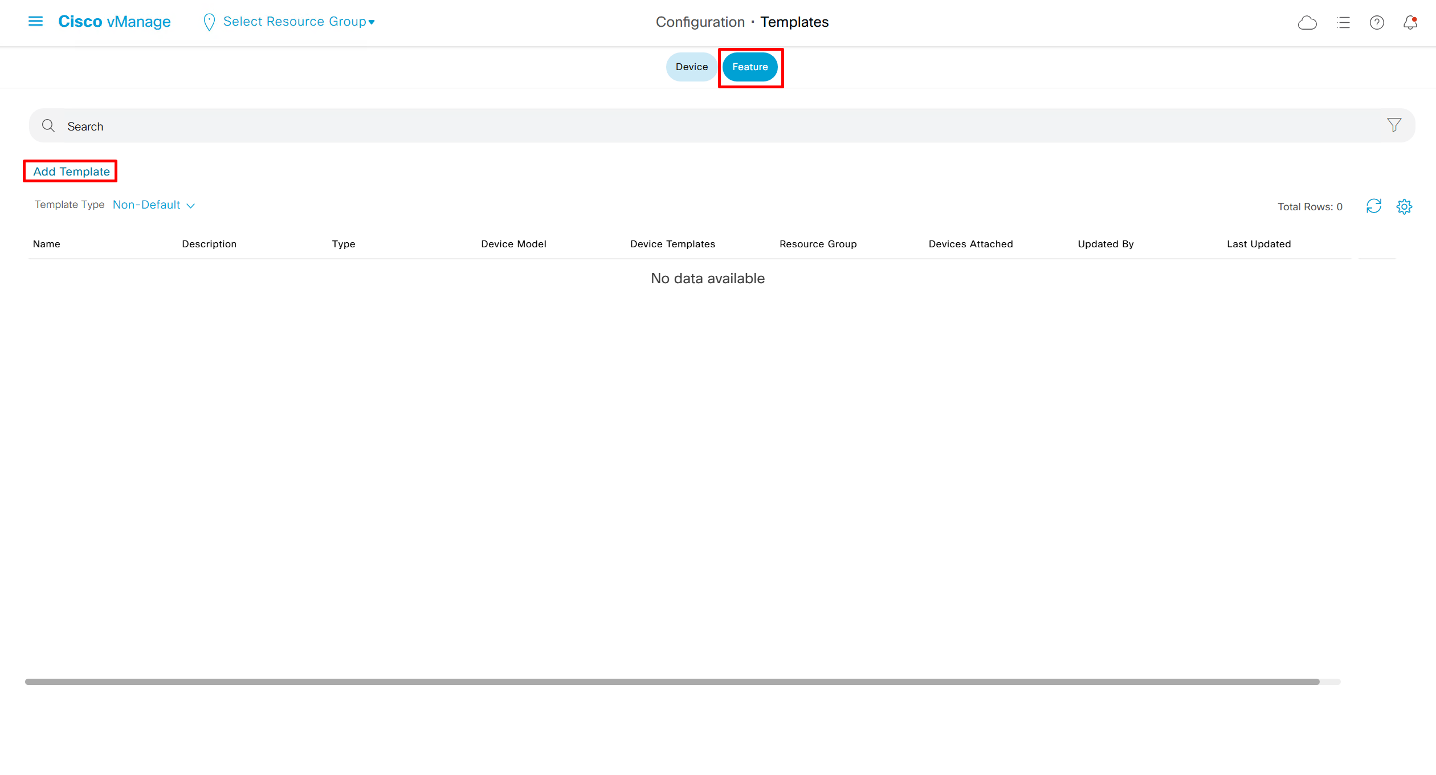The height and width of the screenshot is (775, 1436).
Task: Sort by Last Updated column header
Action: pos(1259,244)
